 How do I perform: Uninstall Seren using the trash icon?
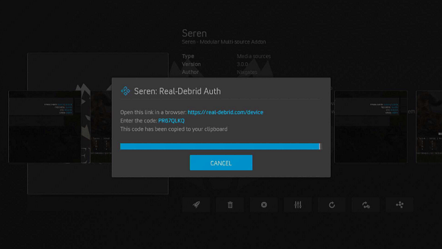click(x=230, y=205)
